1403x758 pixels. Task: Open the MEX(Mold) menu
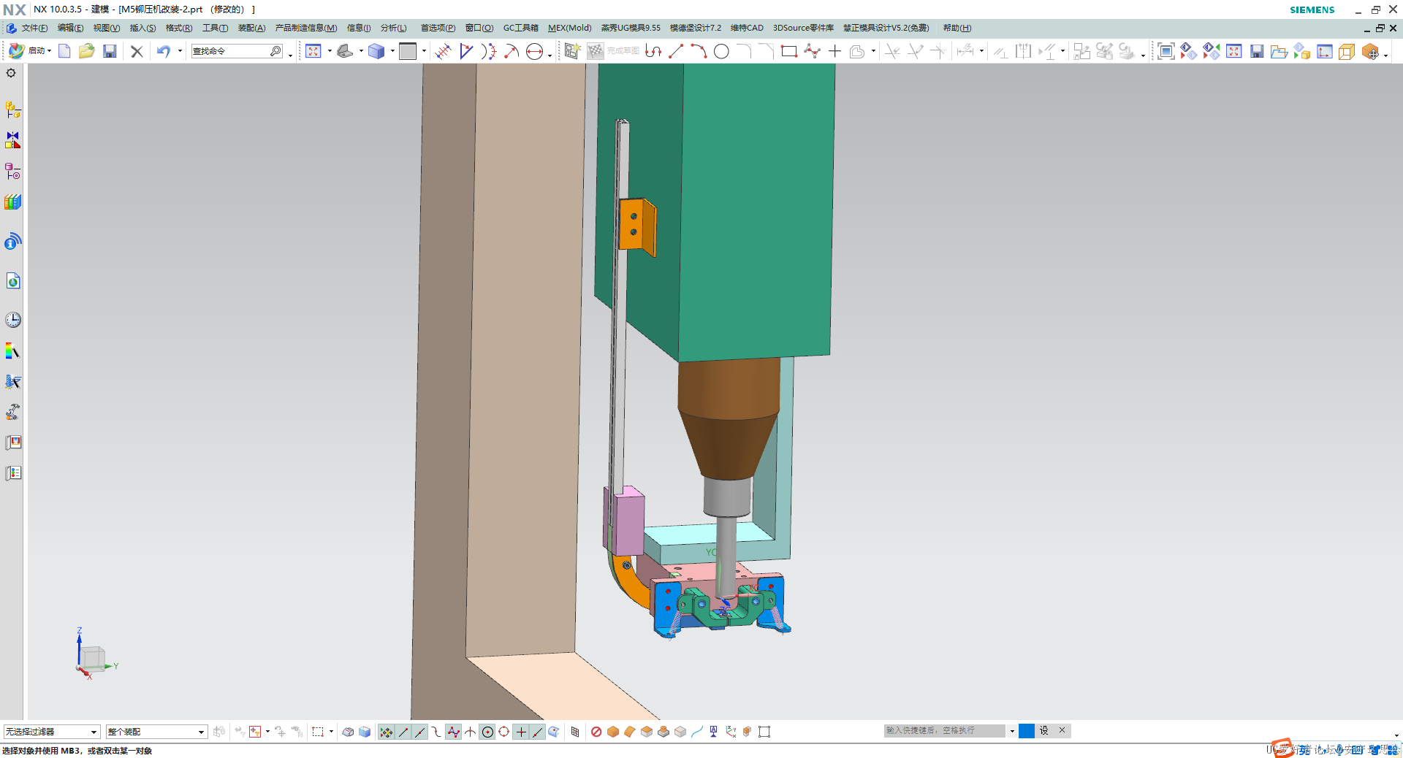click(x=569, y=28)
